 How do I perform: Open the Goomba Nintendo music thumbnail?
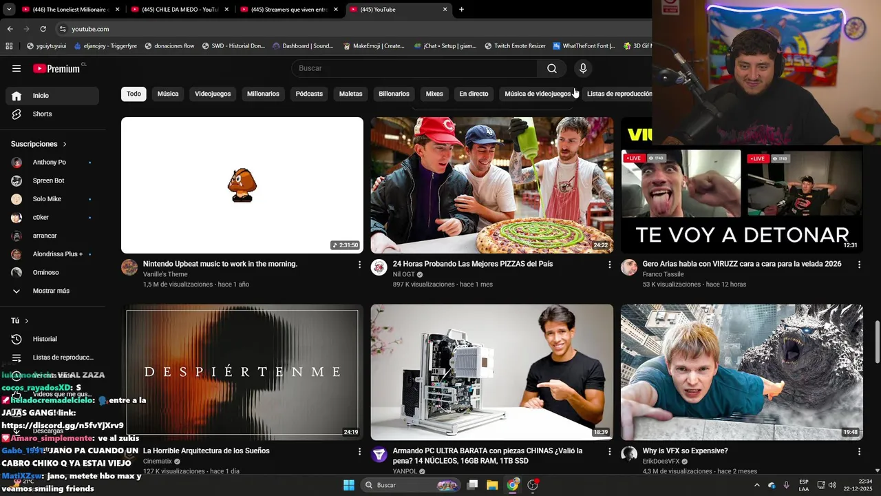[x=242, y=185]
